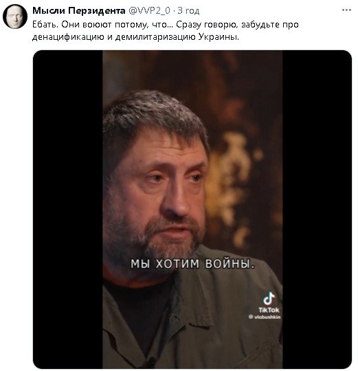
Task: Click the МЫ ХОТИМ ВОЙНЫ subtitle caption
Action: coord(192,264)
